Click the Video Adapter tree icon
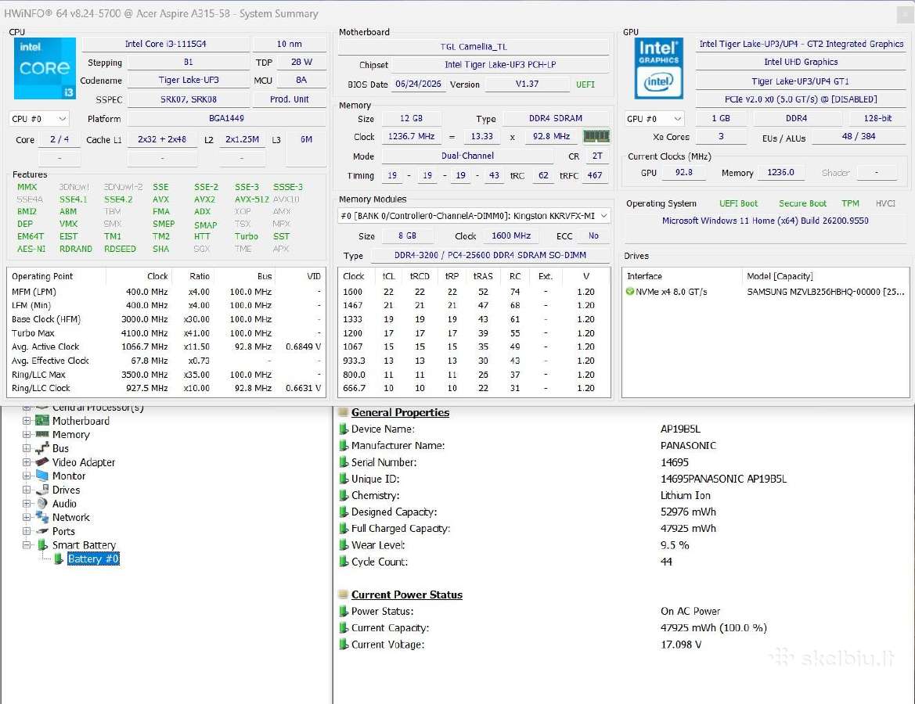The width and height of the screenshot is (915, 704). coord(42,462)
